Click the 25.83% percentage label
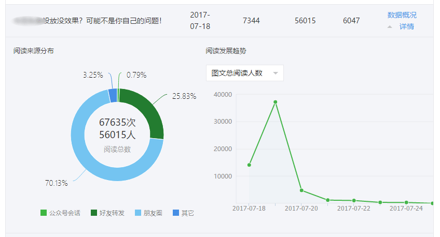This screenshot has width=440, height=237. (x=184, y=96)
